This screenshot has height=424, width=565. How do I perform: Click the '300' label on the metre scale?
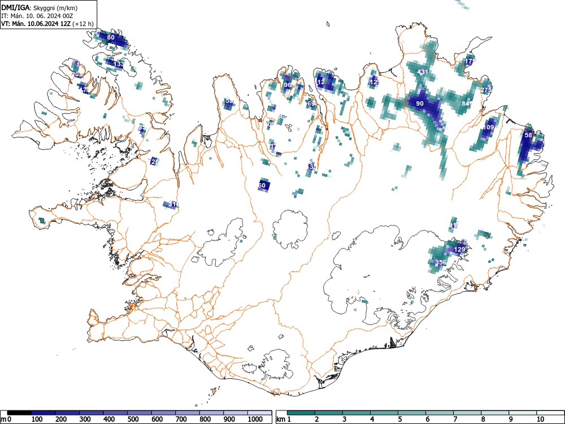(85, 419)
